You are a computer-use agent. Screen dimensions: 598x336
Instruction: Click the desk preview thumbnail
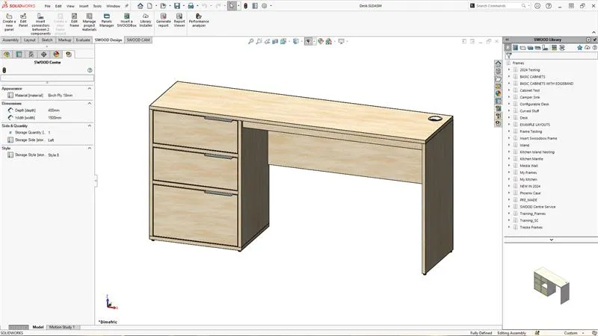coord(550,284)
